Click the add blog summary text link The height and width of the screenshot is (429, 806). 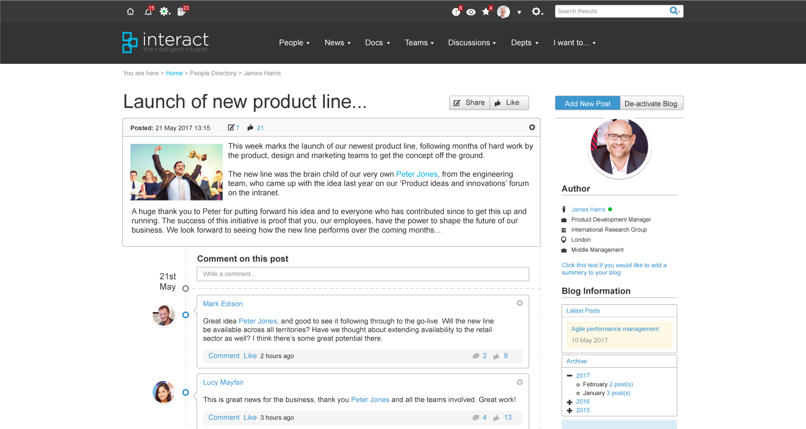pos(614,269)
